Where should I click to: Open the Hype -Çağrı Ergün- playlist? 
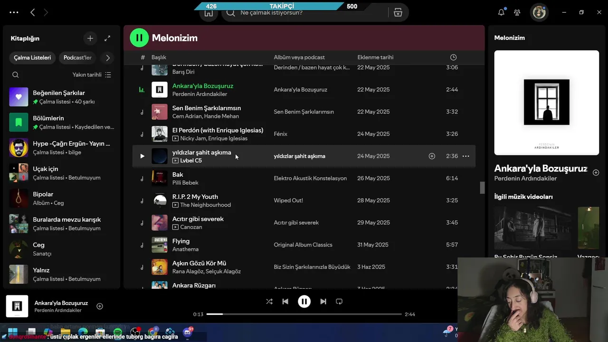(x=62, y=148)
